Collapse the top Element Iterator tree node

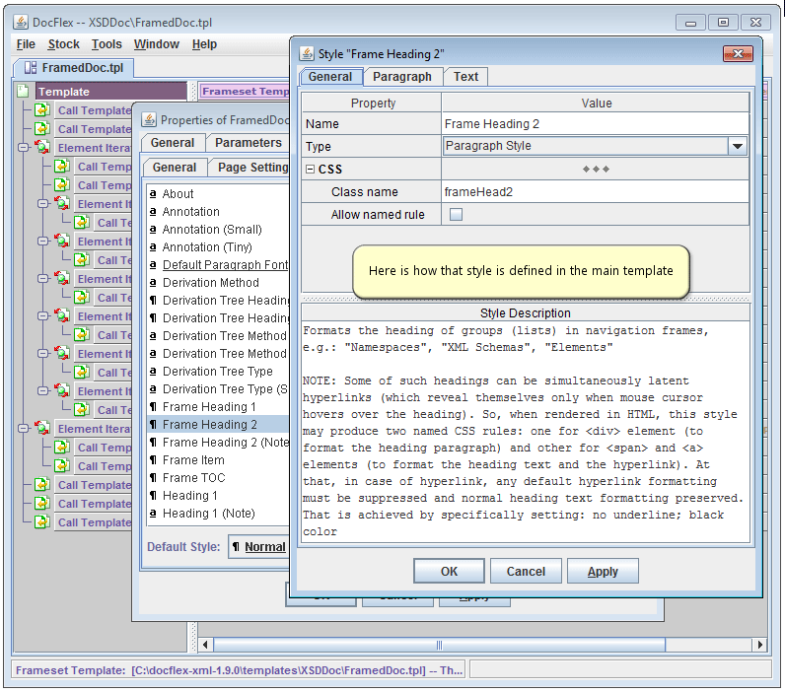point(23,148)
